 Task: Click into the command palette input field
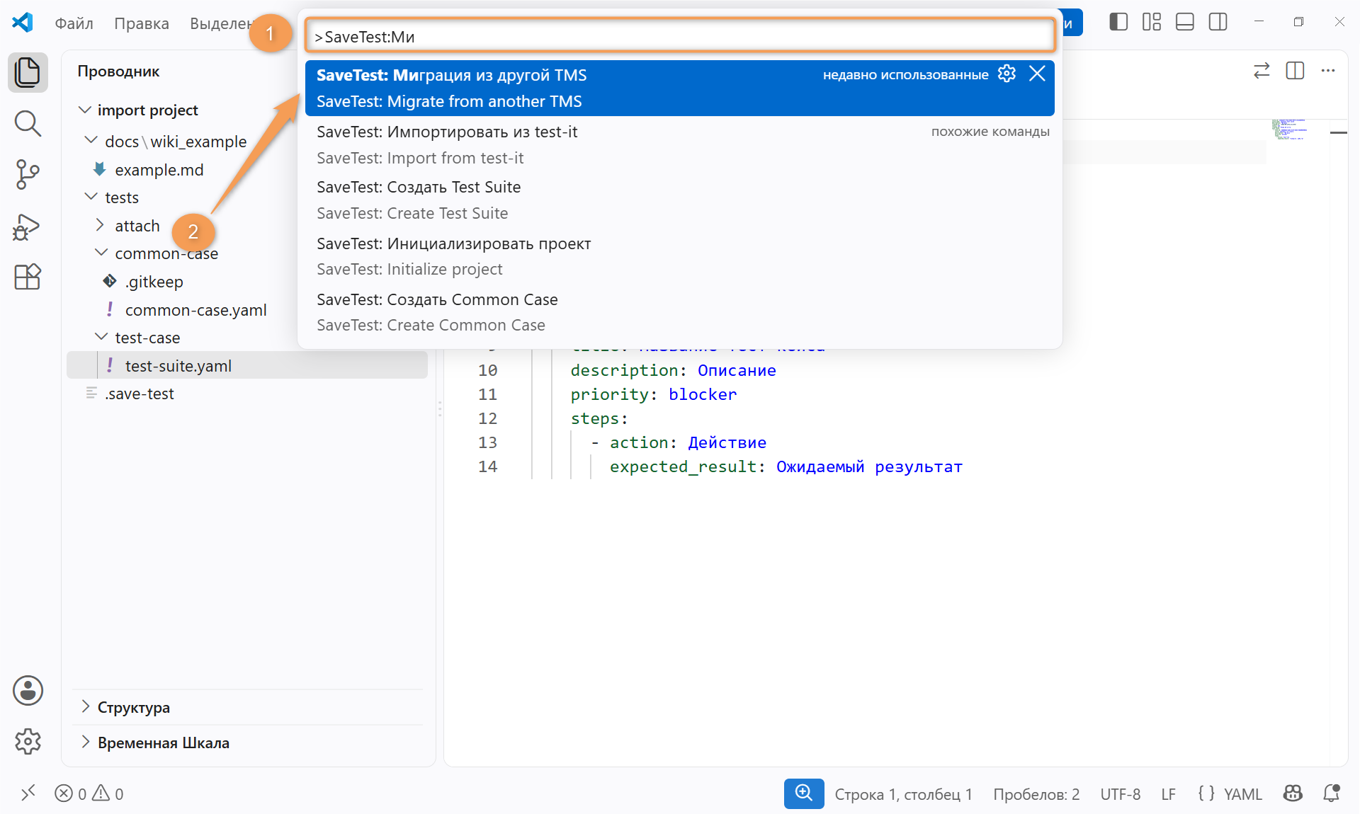point(680,36)
